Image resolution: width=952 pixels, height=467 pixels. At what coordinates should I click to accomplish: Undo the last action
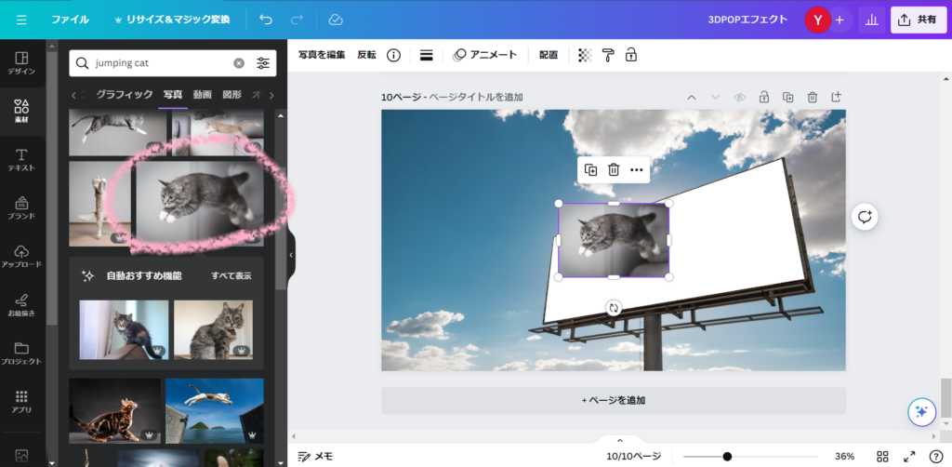click(265, 20)
